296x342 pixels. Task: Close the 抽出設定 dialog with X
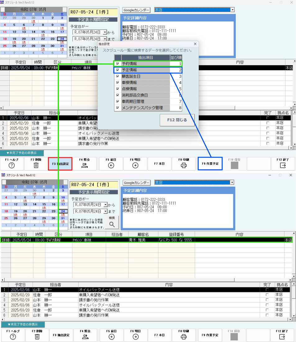195,44
